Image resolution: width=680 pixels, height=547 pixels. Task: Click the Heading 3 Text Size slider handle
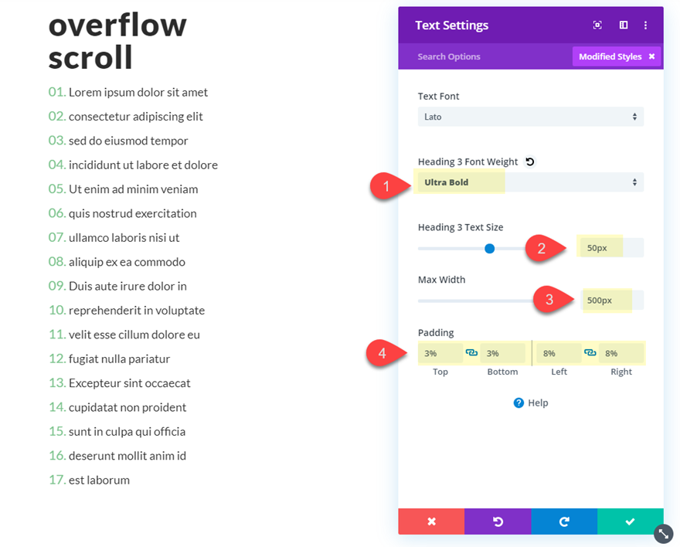pyautogui.click(x=489, y=249)
